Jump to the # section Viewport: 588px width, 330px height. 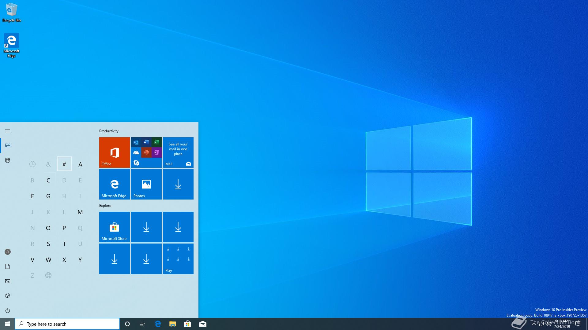pyautogui.click(x=64, y=164)
